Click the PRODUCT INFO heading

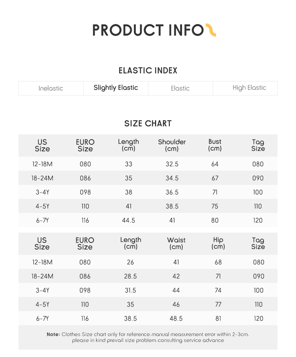coord(148,30)
